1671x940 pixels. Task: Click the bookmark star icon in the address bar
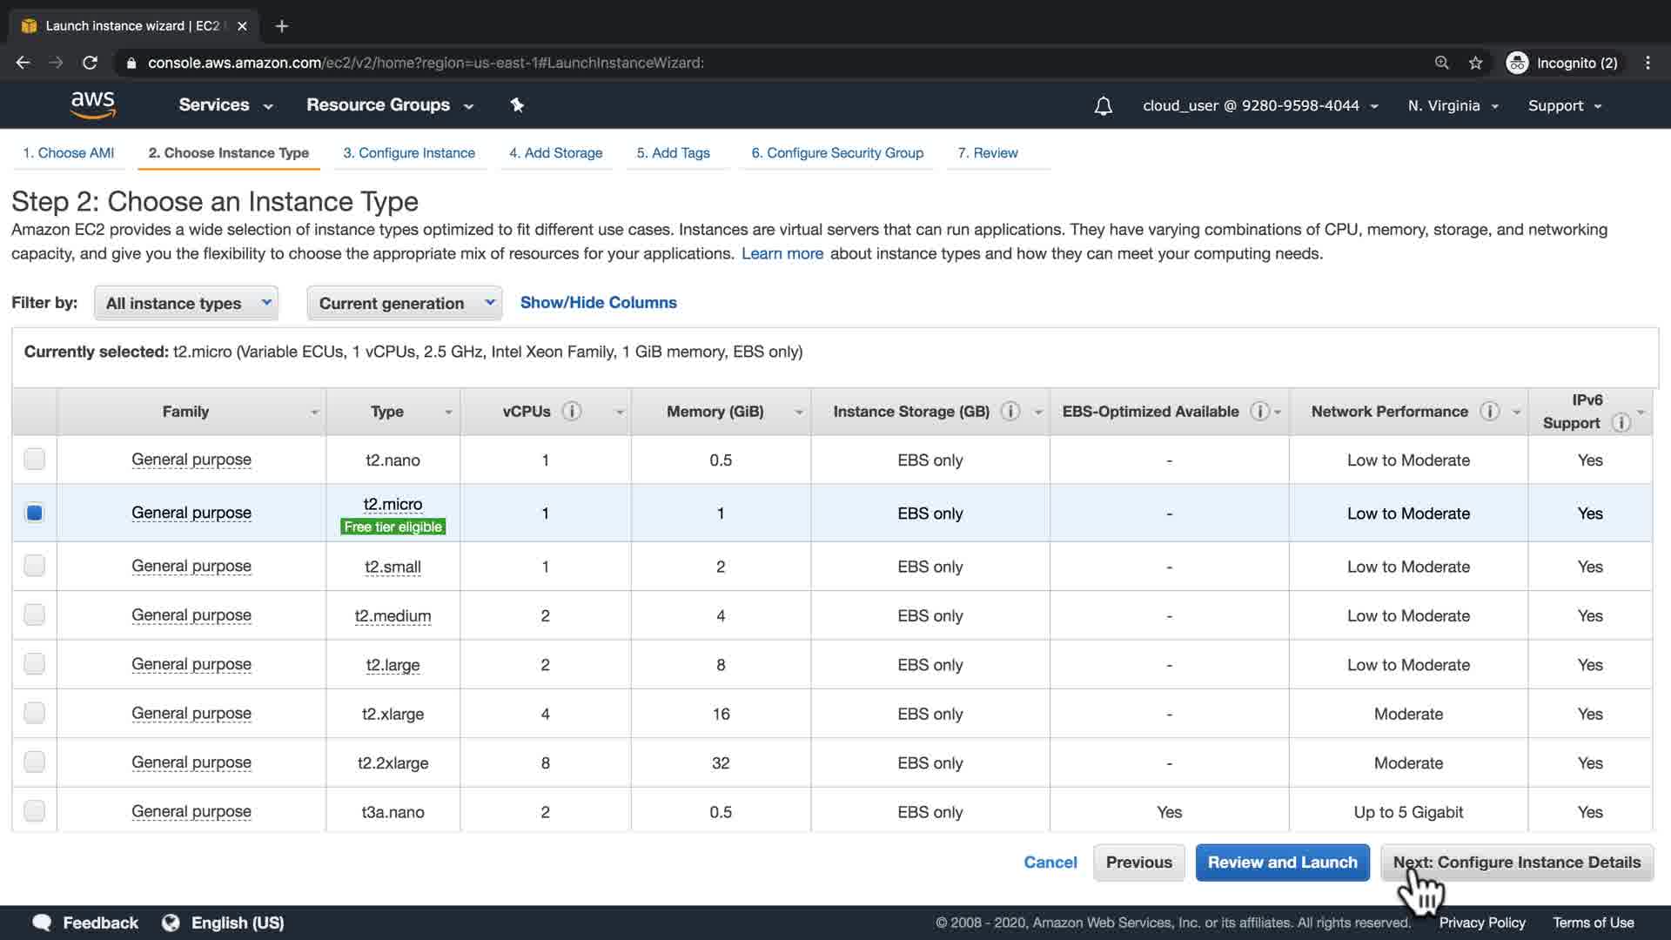pos(1475,63)
